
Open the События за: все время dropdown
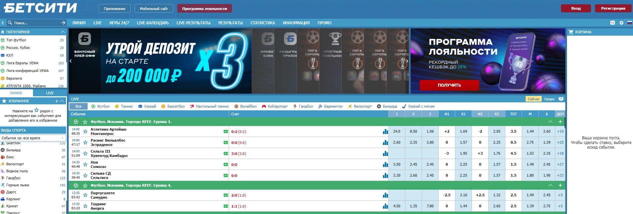coord(33,138)
